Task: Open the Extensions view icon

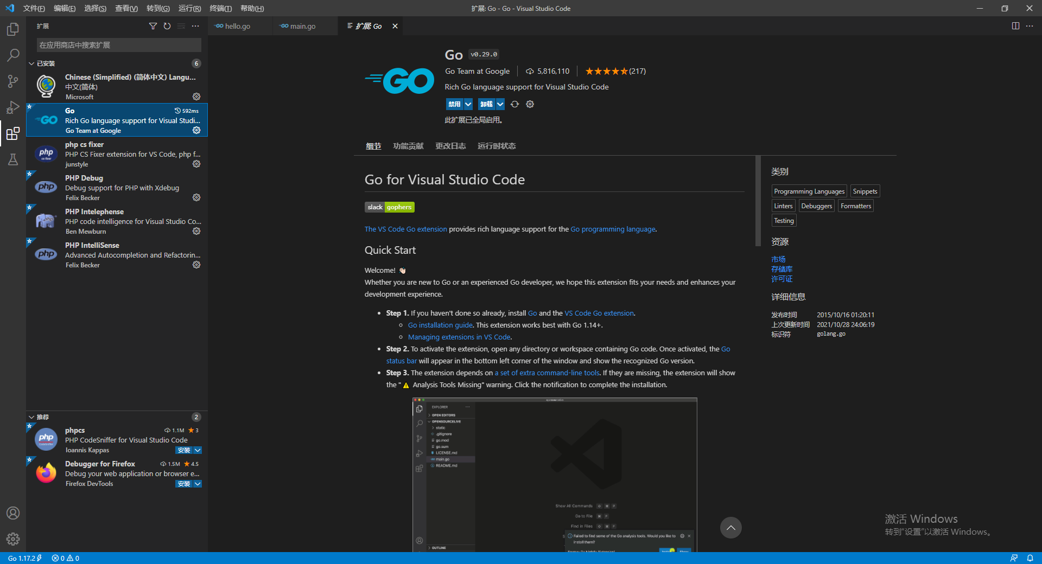Action: point(13,133)
